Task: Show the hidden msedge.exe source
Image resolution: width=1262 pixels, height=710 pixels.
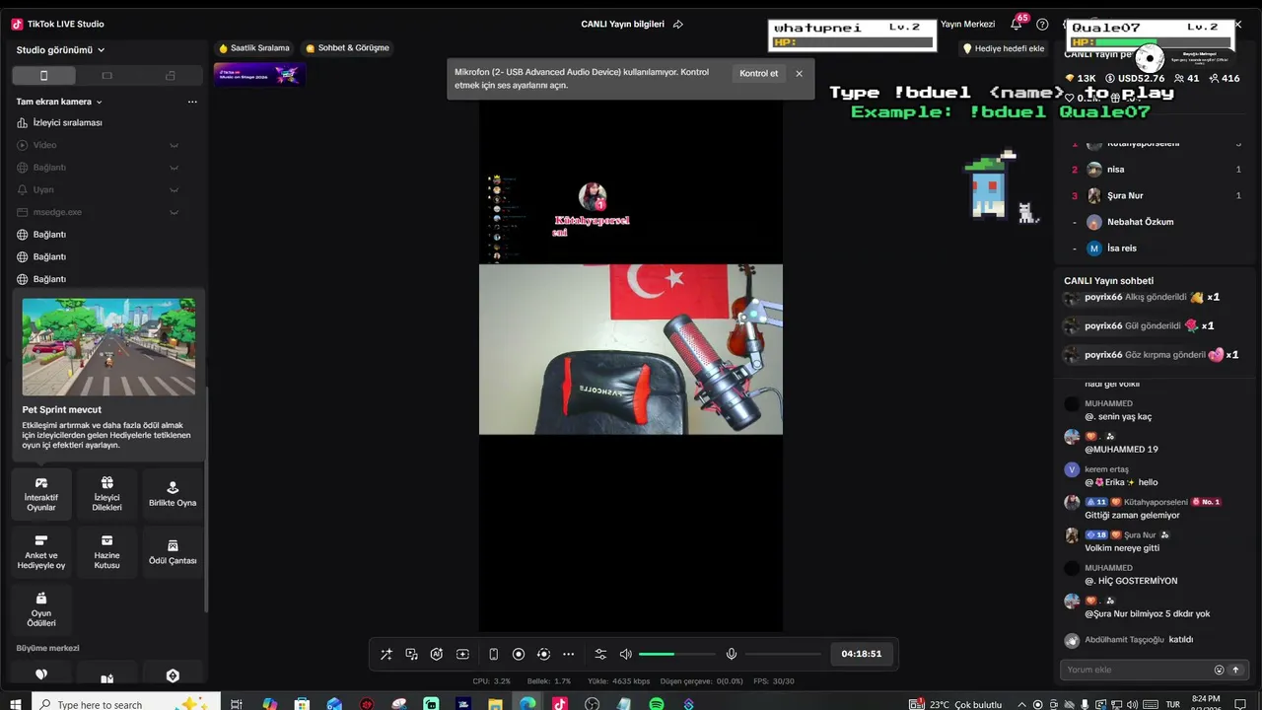Action: (175, 212)
